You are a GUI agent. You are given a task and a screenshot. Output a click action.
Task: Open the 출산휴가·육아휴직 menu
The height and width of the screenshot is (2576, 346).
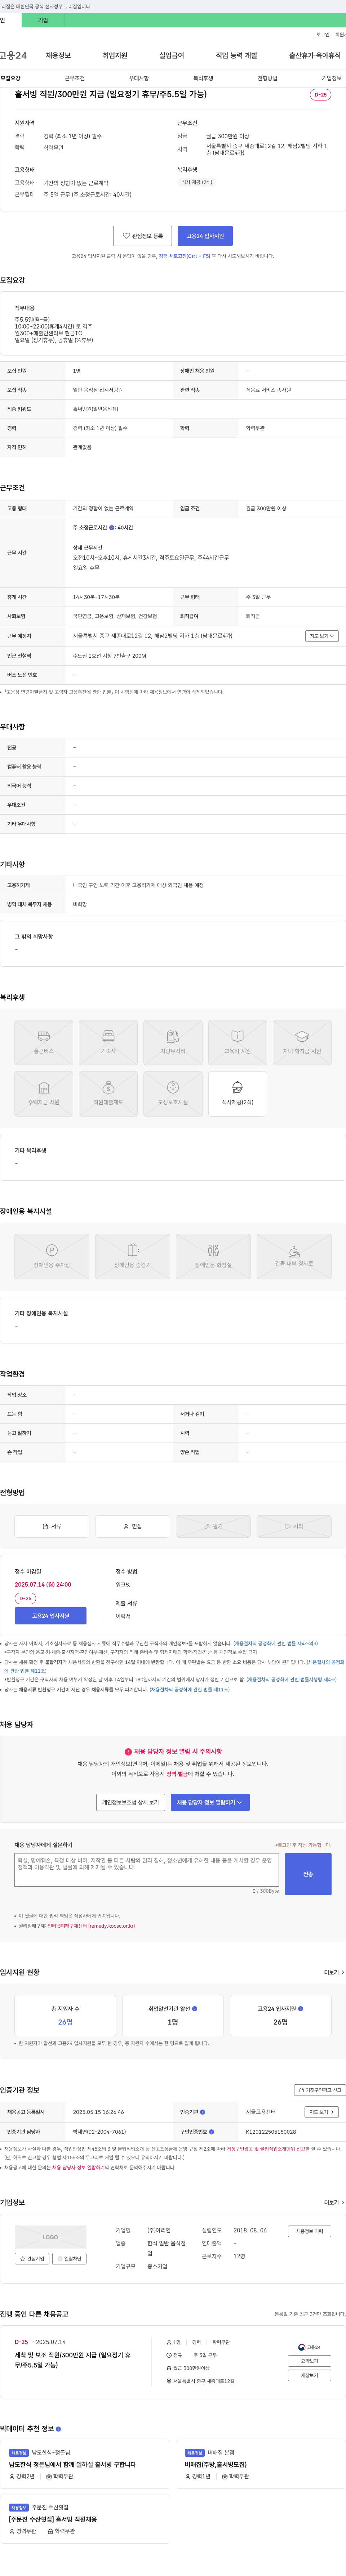point(315,55)
